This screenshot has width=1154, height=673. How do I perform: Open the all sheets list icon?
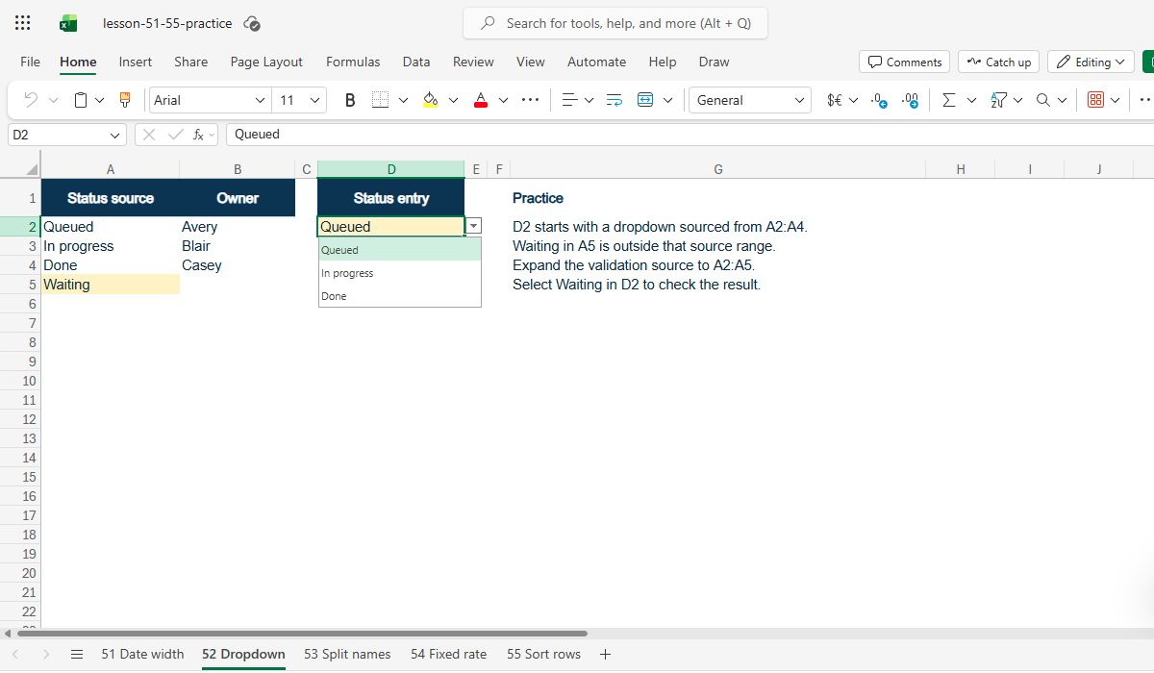tap(77, 654)
